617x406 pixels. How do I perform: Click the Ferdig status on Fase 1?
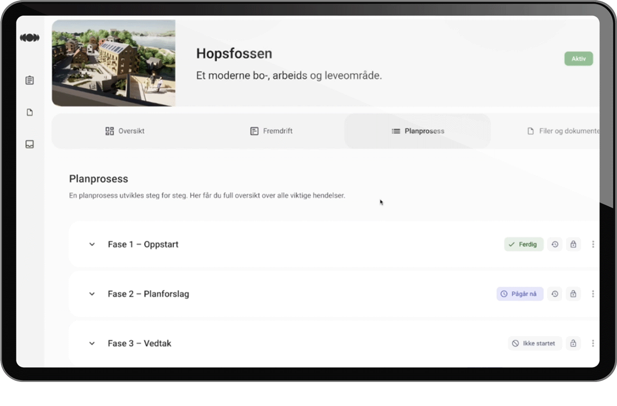(x=523, y=244)
